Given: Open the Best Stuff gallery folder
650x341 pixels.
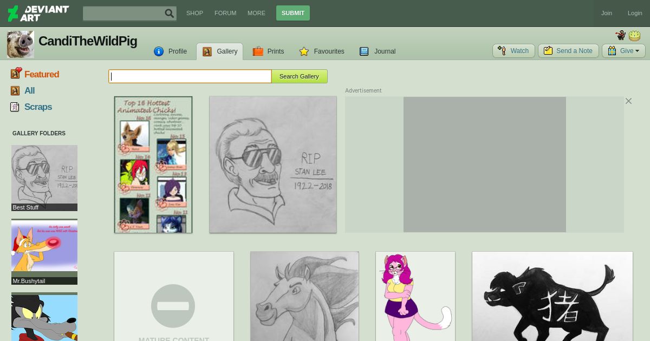Looking at the screenshot, I should coord(44,178).
